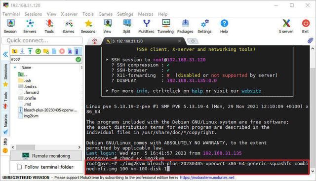
Task: Open the MultiExec tool
Action: click(146, 26)
